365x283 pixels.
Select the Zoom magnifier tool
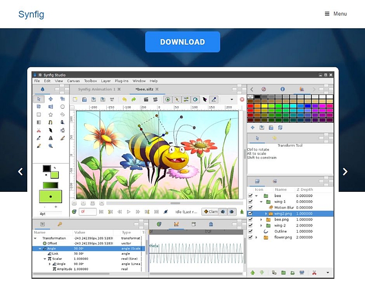click(50, 146)
